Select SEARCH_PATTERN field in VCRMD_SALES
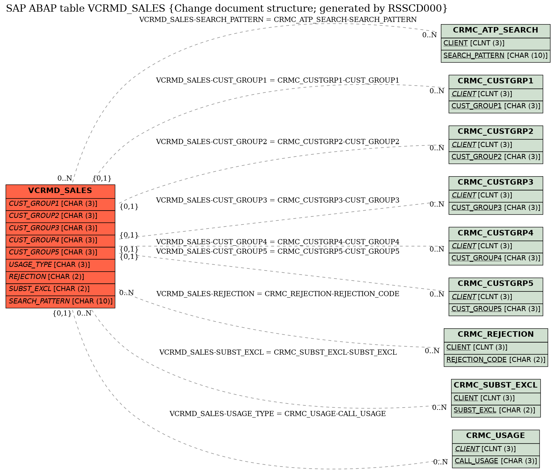Viewport: 556px width, 472px height. click(x=60, y=301)
